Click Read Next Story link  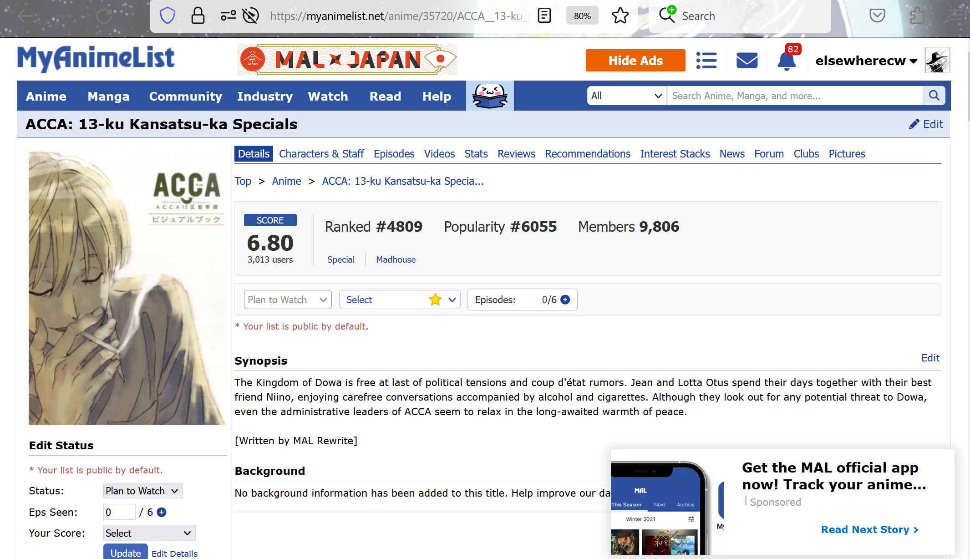[870, 529]
